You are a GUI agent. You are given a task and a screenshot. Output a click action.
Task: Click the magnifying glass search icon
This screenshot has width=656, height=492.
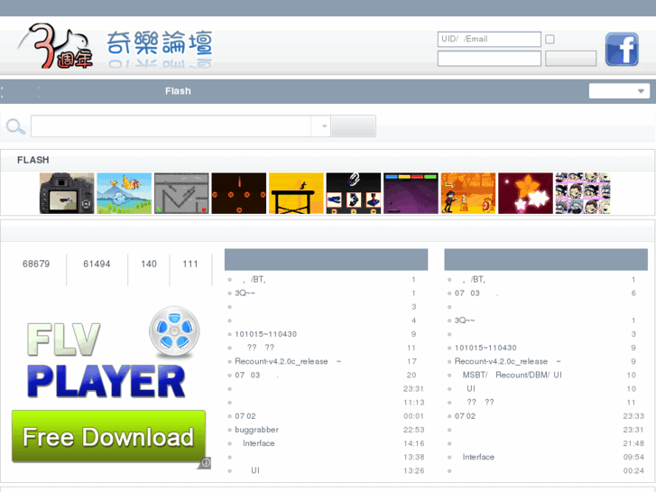point(15,126)
